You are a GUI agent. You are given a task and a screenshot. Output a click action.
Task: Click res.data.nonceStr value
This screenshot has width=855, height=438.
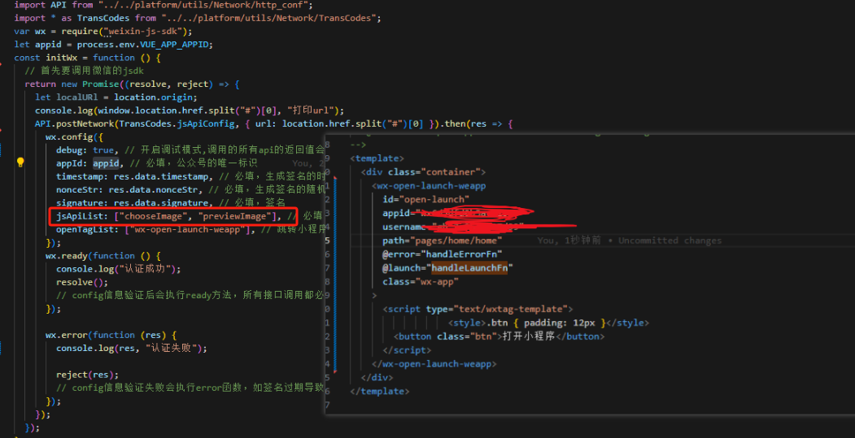[x=153, y=189]
